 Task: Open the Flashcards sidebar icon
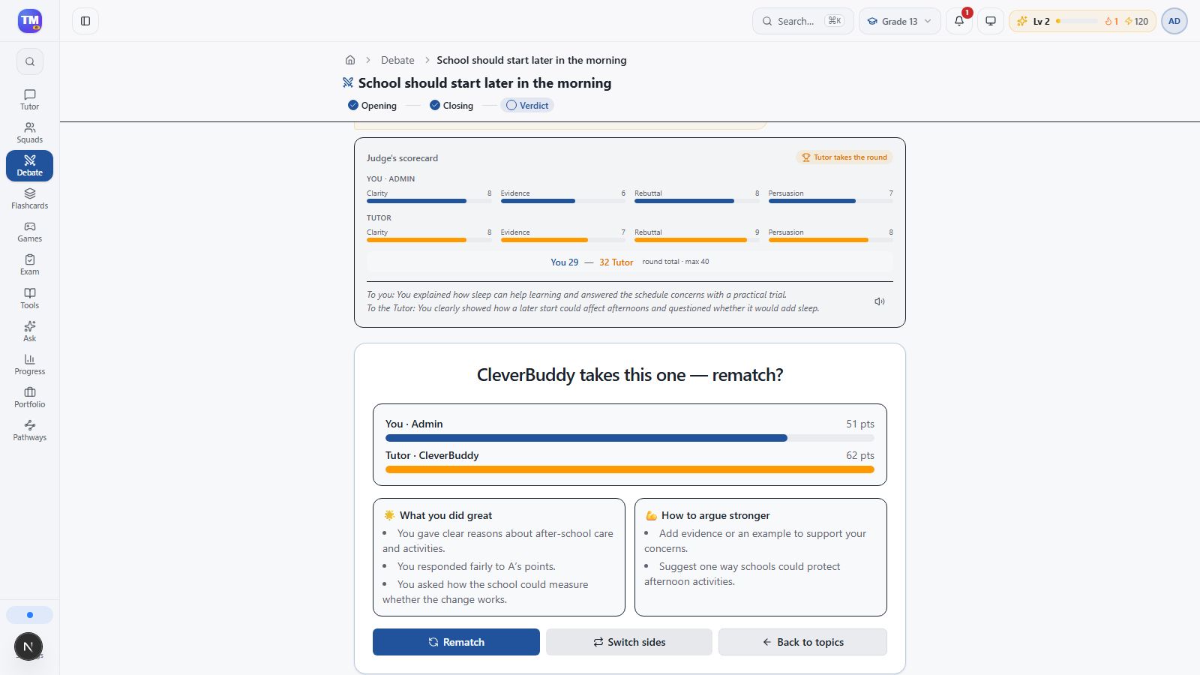[x=30, y=199]
